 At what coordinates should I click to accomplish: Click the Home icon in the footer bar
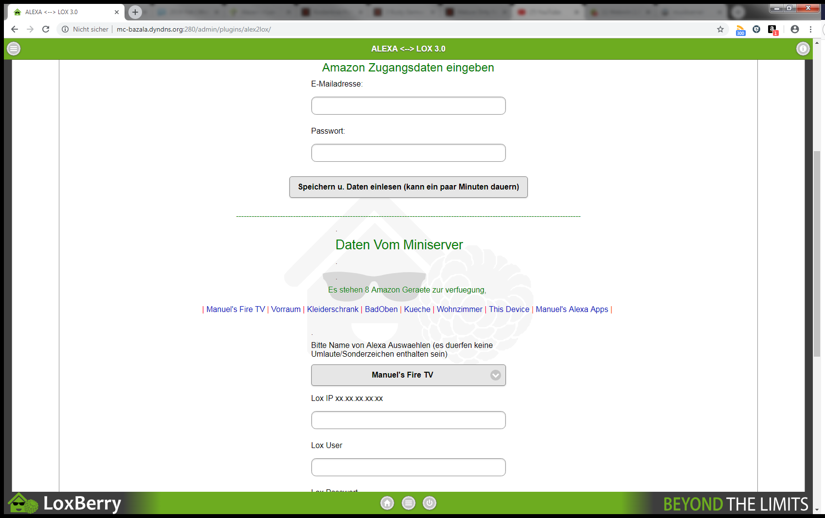(387, 503)
